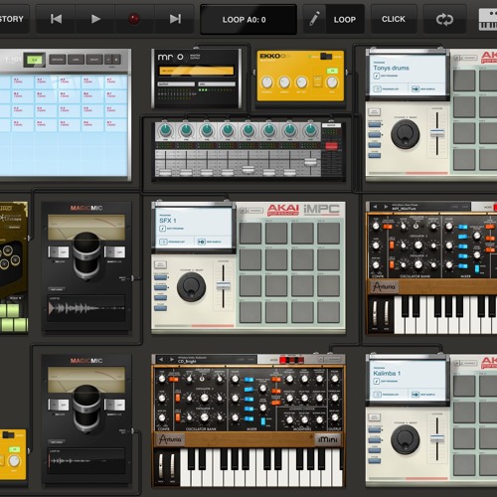Select the waveform display on lower MagicMic
Image resolution: width=497 pixels, height=497 pixels.
tap(86, 461)
